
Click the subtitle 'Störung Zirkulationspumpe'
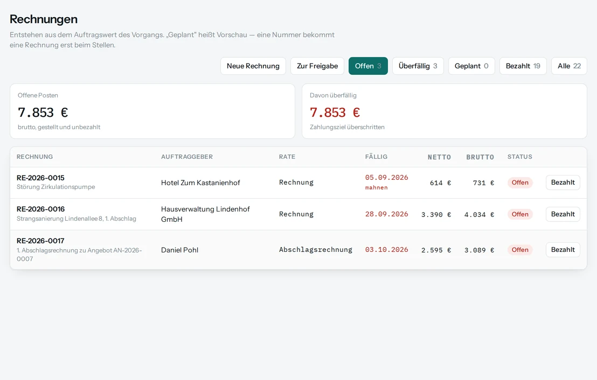click(x=55, y=187)
